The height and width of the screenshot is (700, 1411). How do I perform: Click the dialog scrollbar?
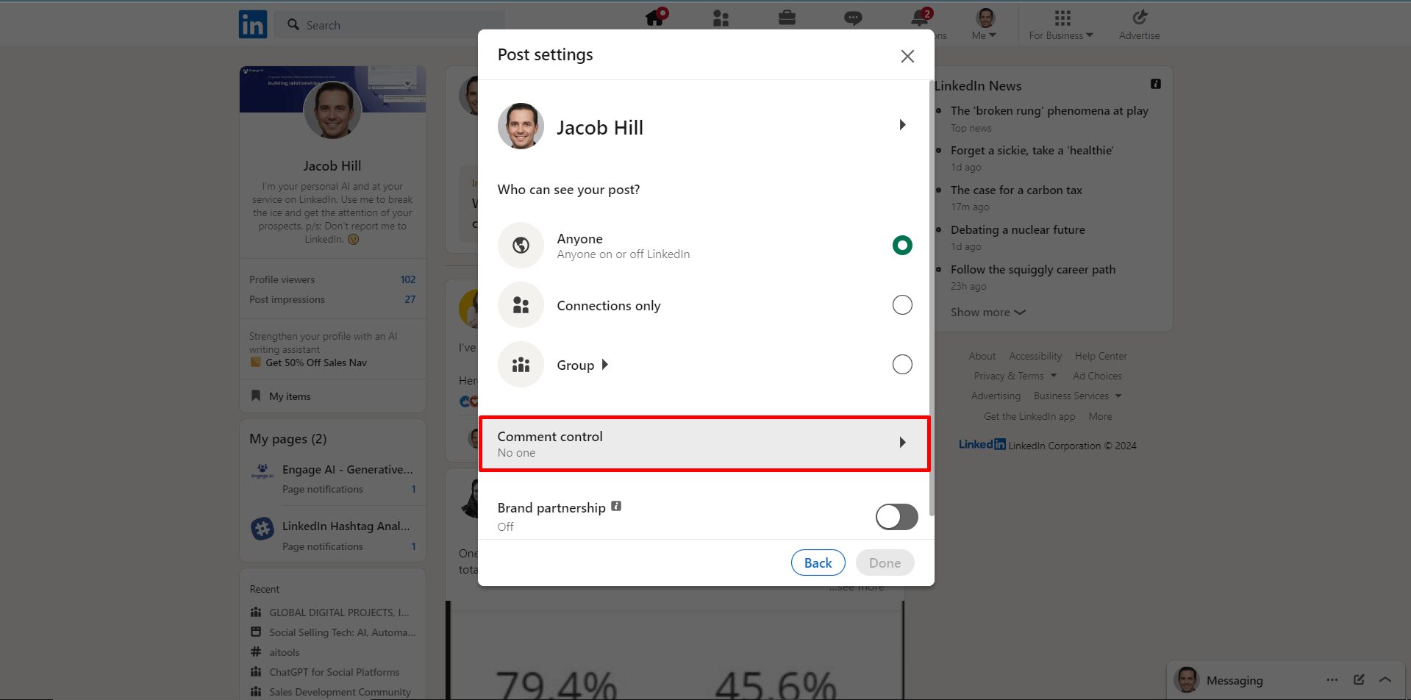tap(932, 298)
